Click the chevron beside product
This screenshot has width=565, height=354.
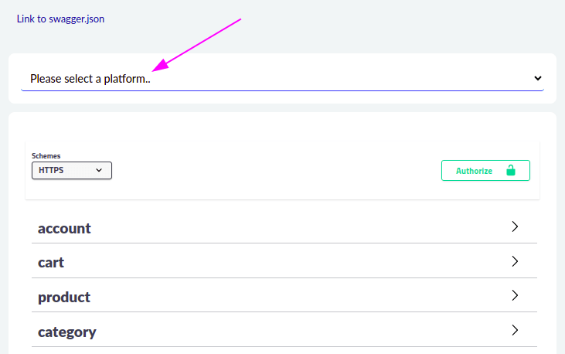click(x=515, y=295)
